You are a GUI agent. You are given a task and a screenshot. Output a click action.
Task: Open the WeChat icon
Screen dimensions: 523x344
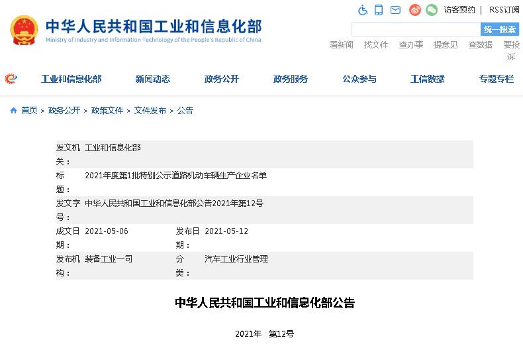432,10
